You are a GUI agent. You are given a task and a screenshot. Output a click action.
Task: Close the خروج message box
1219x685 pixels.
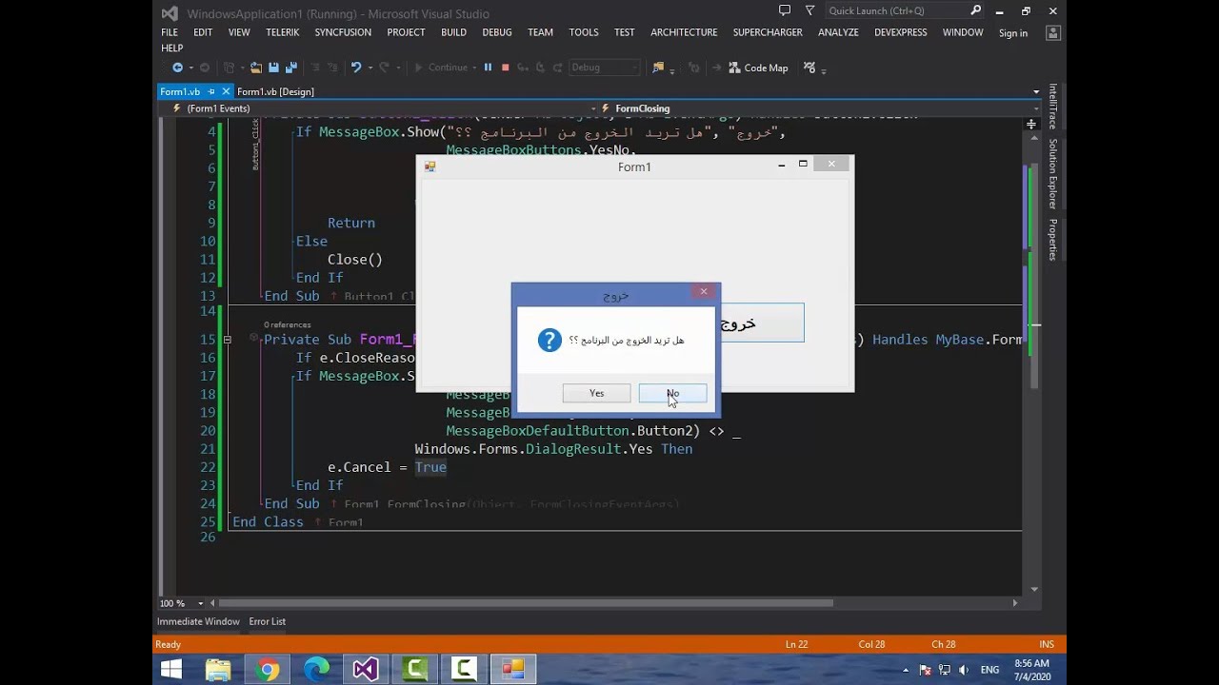tap(704, 292)
